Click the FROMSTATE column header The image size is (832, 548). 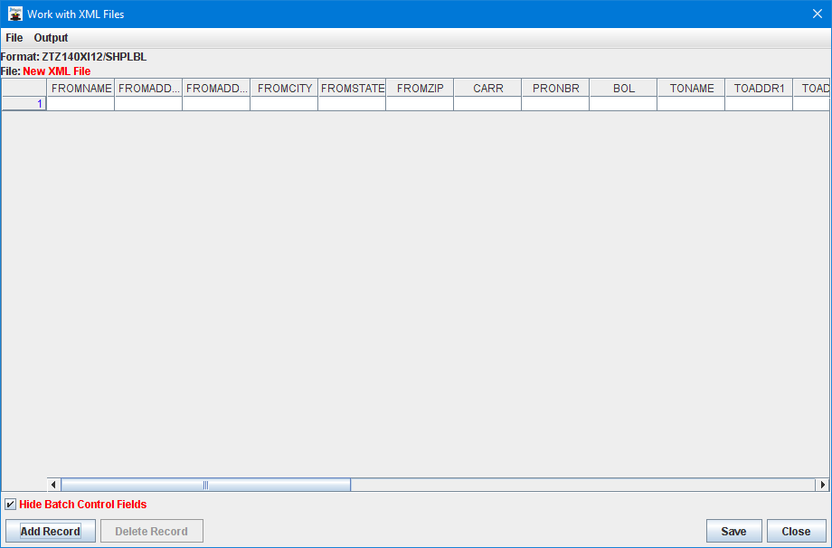coord(352,89)
